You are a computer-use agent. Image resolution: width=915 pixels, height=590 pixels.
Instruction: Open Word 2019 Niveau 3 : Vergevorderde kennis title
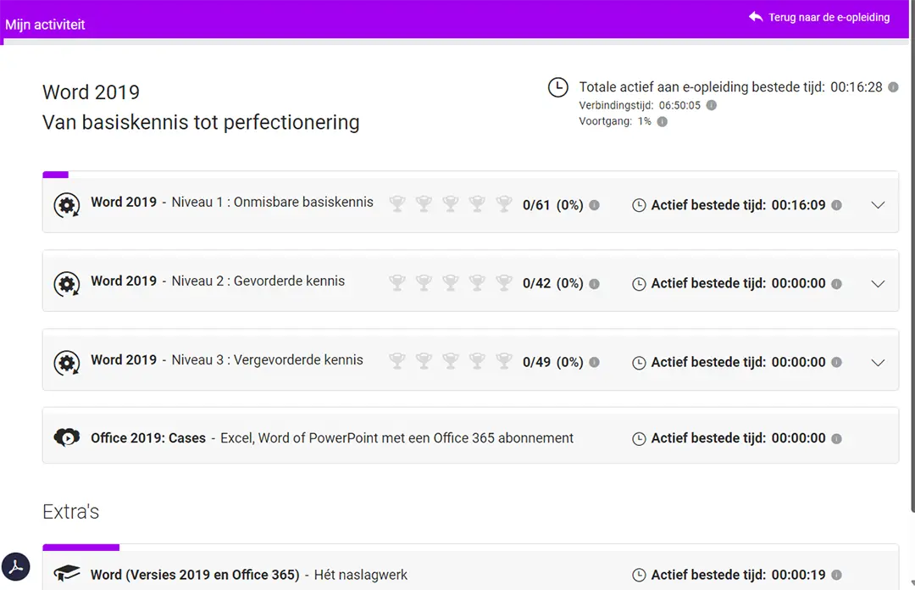[227, 359]
